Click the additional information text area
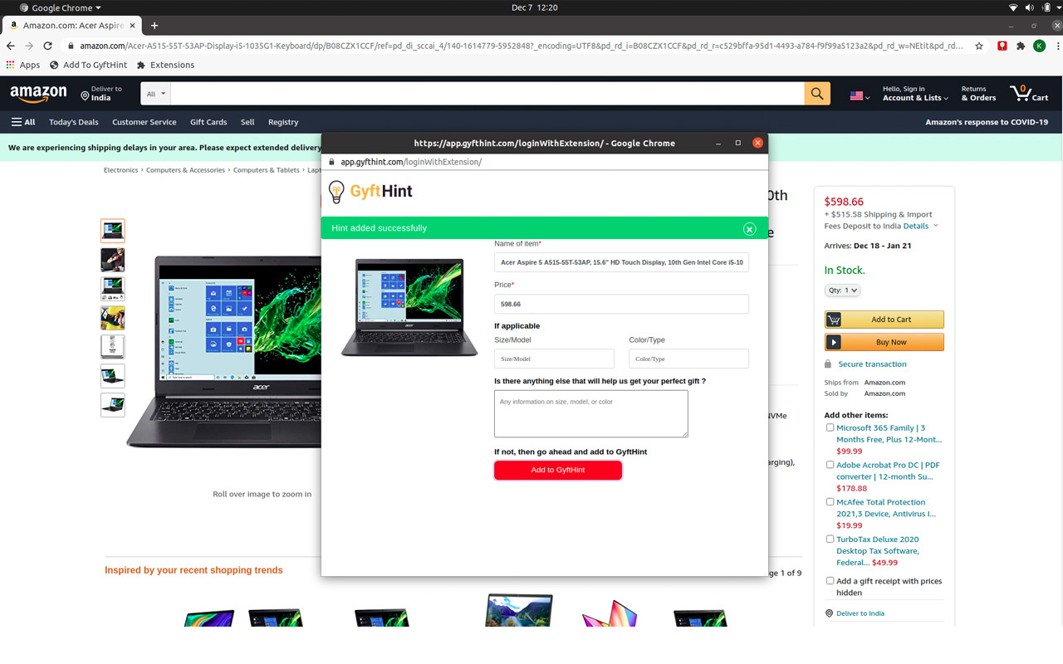1063x664 pixels. coord(591,413)
